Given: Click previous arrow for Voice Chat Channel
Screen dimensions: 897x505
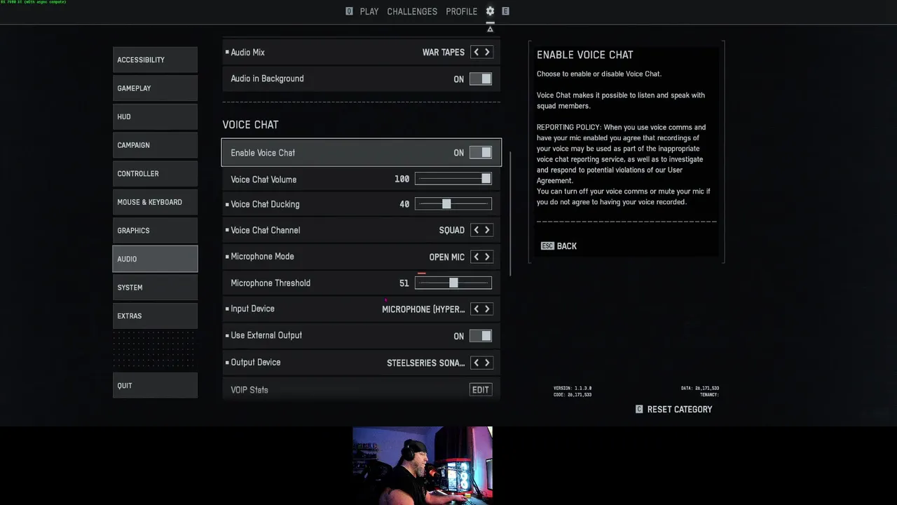Looking at the screenshot, I should click(x=476, y=230).
